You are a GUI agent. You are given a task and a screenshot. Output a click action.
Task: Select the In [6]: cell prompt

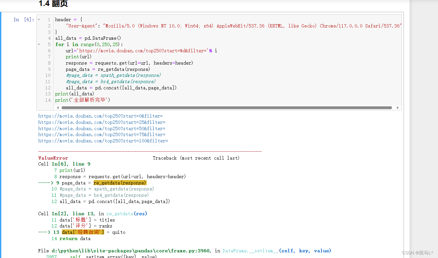click(24, 20)
